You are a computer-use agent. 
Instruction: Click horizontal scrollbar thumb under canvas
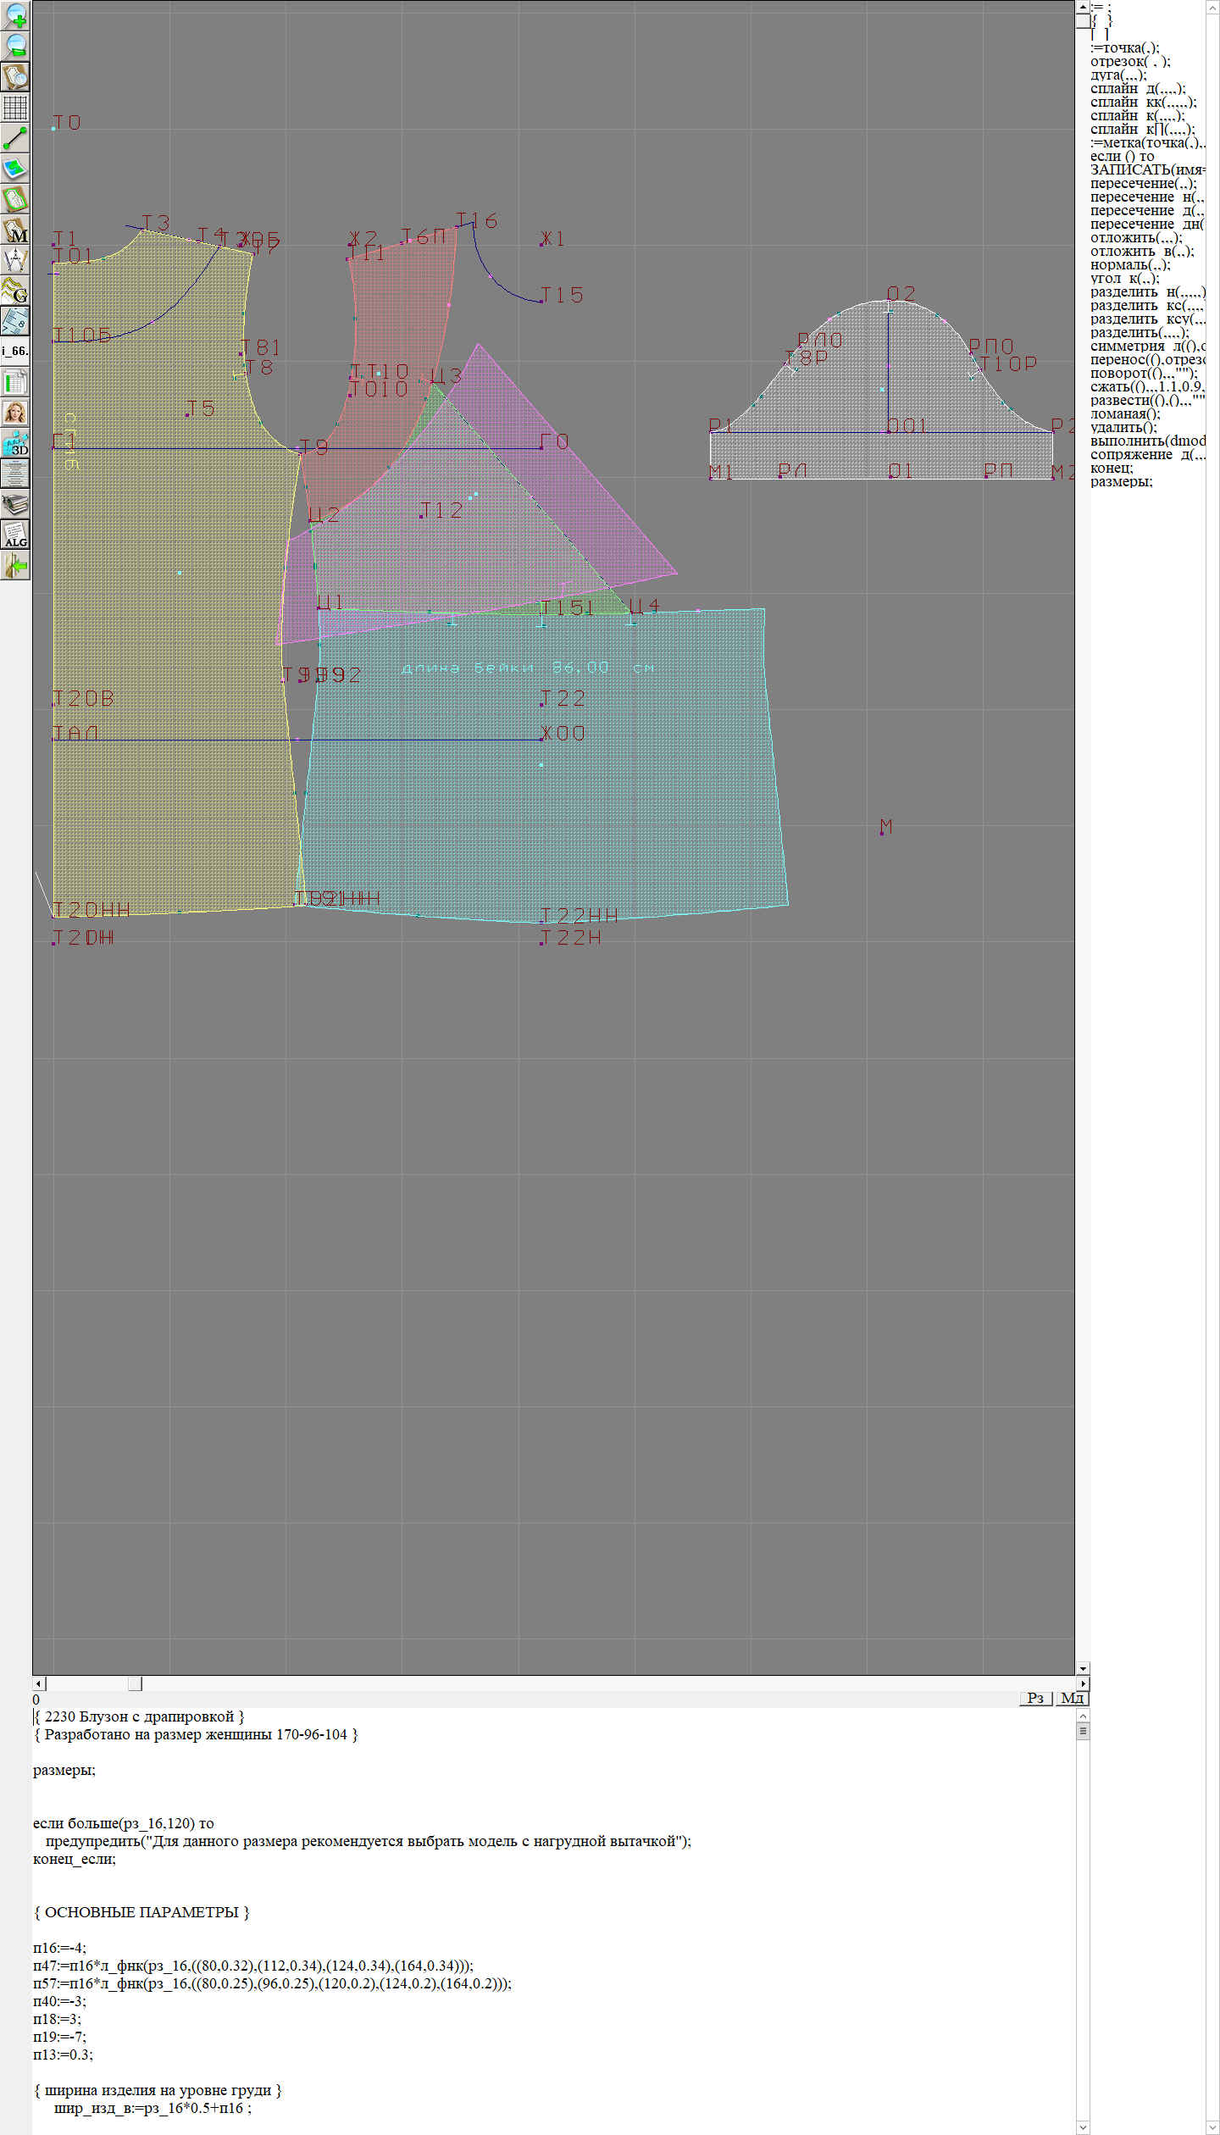point(135,1683)
